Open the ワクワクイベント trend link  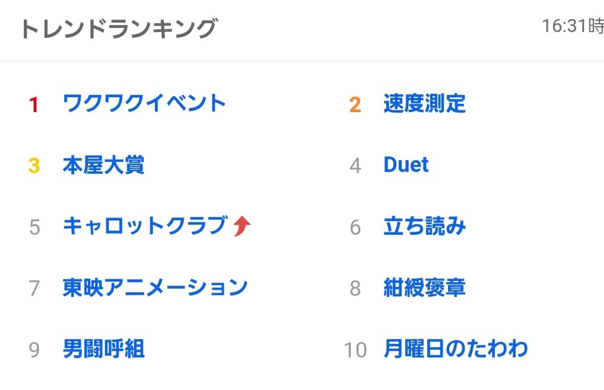[144, 104]
